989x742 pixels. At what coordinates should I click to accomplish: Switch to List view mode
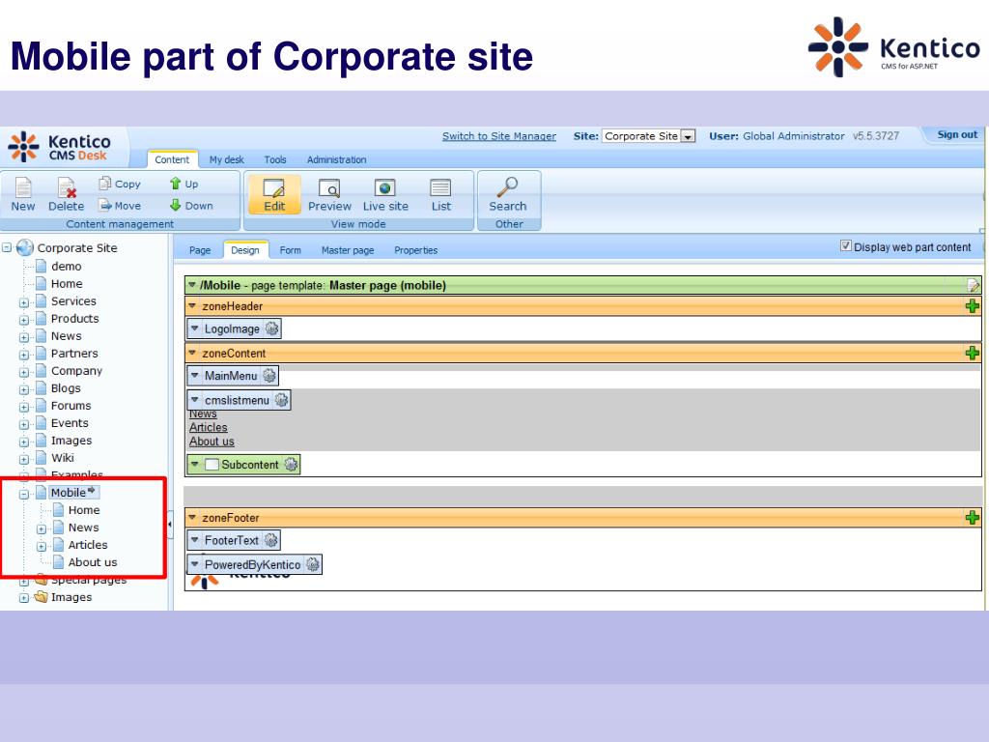(440, 195)
